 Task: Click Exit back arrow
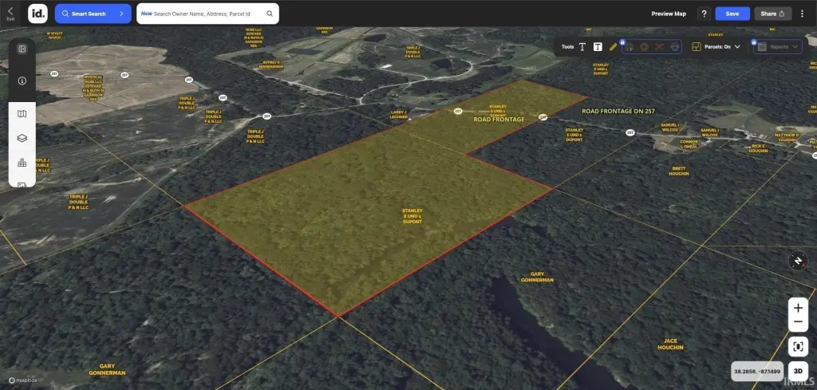pos(10,12)
